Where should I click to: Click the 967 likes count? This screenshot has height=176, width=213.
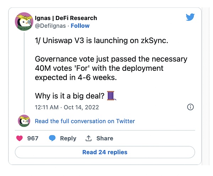pyautogui.click(x=33, y=138)
